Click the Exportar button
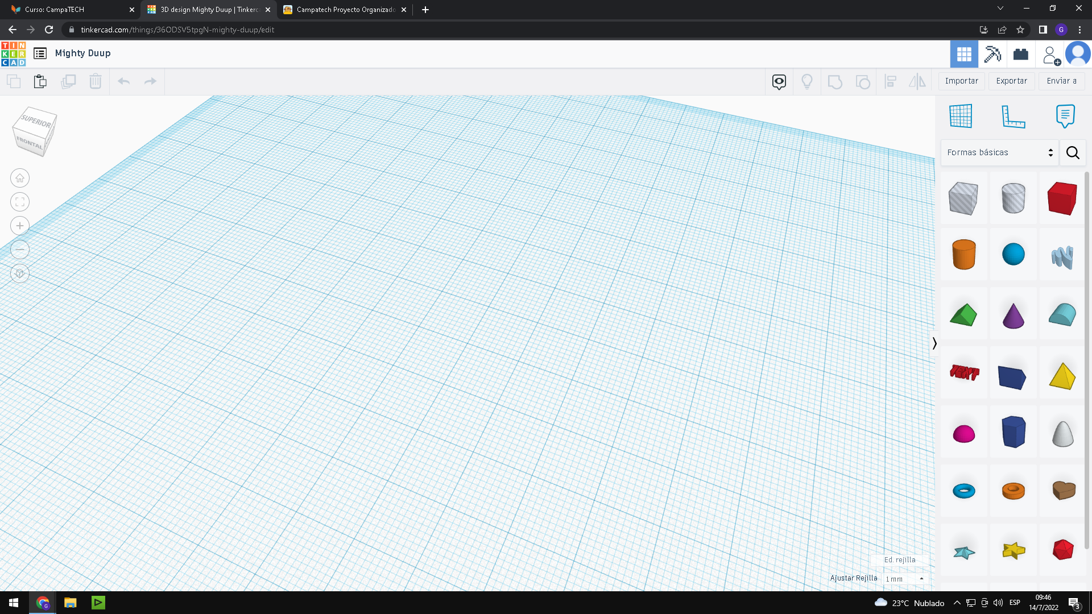The width and height of the screenshot is (1092, 614). [x=1011, y=81]
